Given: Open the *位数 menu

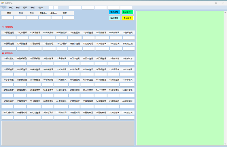Looking at the screenshot, I should click(x=41, y=8).
